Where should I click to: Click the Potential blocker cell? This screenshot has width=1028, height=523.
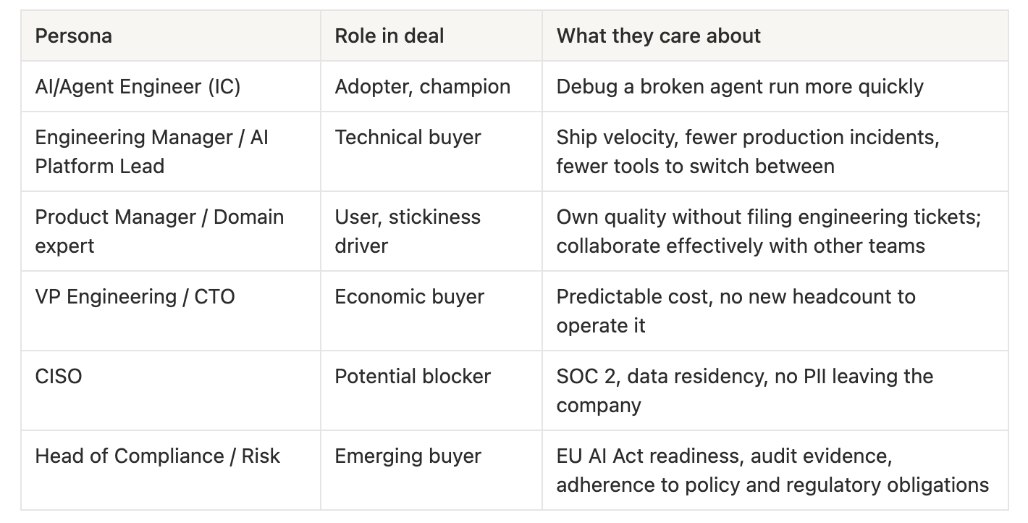431,390
